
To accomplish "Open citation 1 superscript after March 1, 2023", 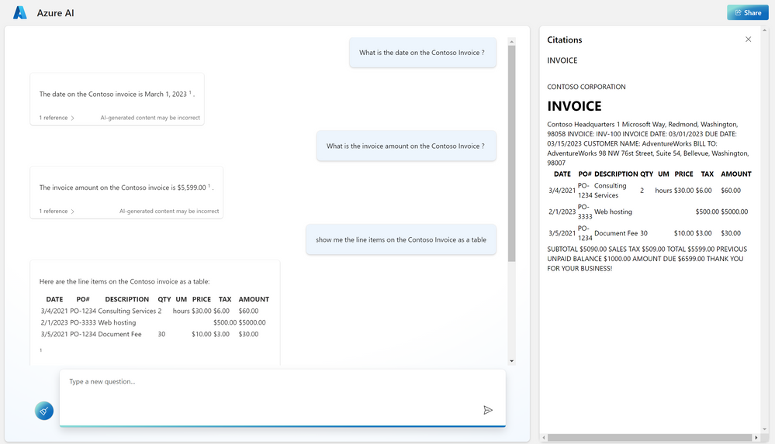I will [190, 92].
